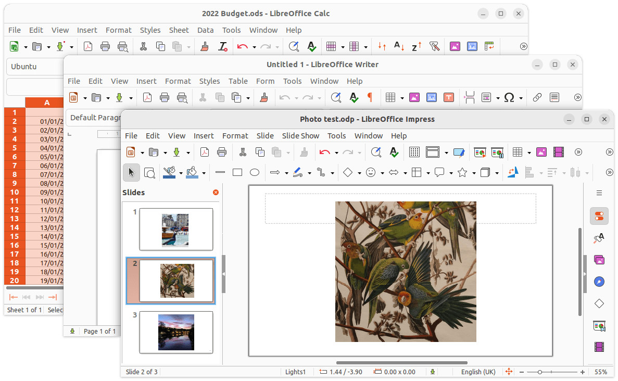
Task: Toggle the Impress Select arrow tool
Action: click(x=131, y=173)
